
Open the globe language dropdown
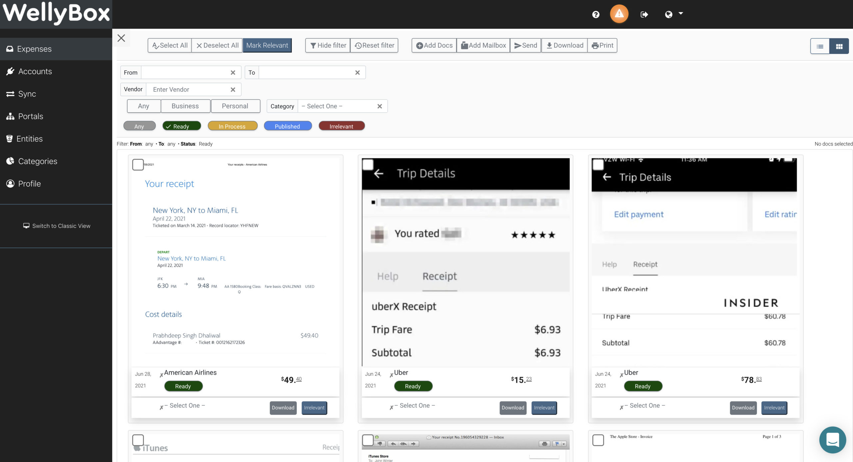pos(673,14)
